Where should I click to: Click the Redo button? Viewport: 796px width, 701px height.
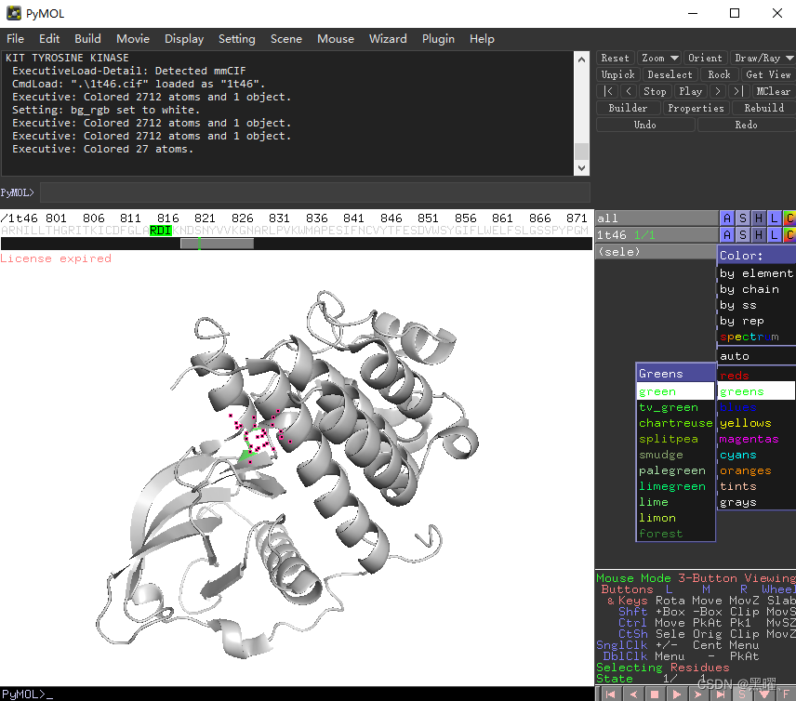tap(746, 125)
